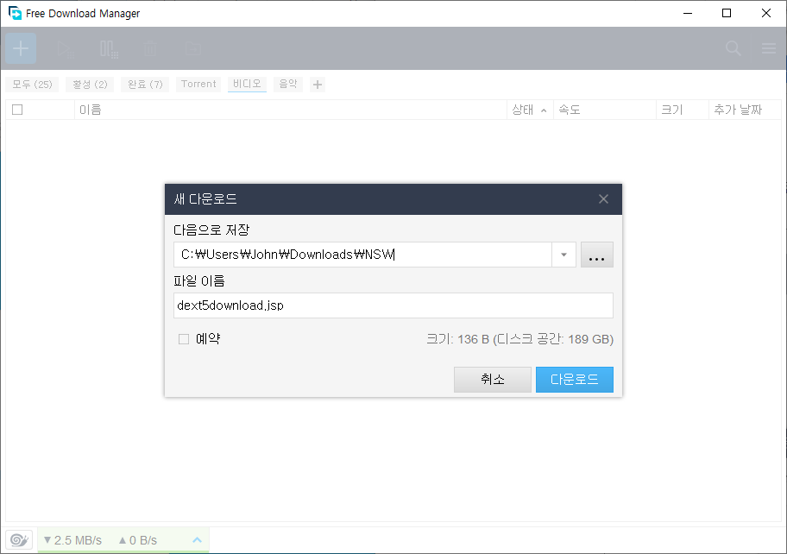Switch to the 완료 (7) tab

[145, 85]
